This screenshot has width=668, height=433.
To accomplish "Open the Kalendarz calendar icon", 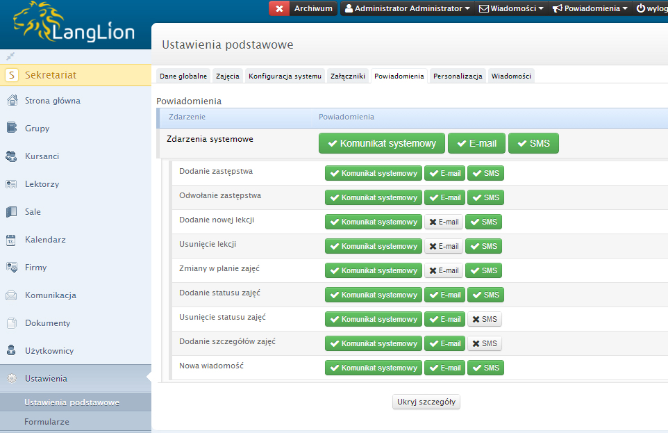I will click(12, 240).
